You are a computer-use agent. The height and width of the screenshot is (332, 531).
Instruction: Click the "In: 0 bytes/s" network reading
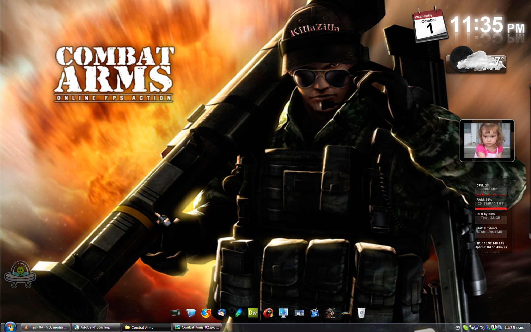click(x=485, y=214)
